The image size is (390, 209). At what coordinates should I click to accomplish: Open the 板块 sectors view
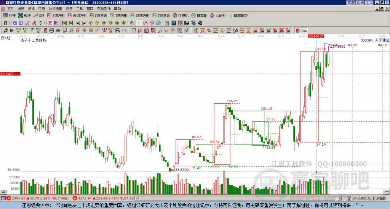(24, 15)
